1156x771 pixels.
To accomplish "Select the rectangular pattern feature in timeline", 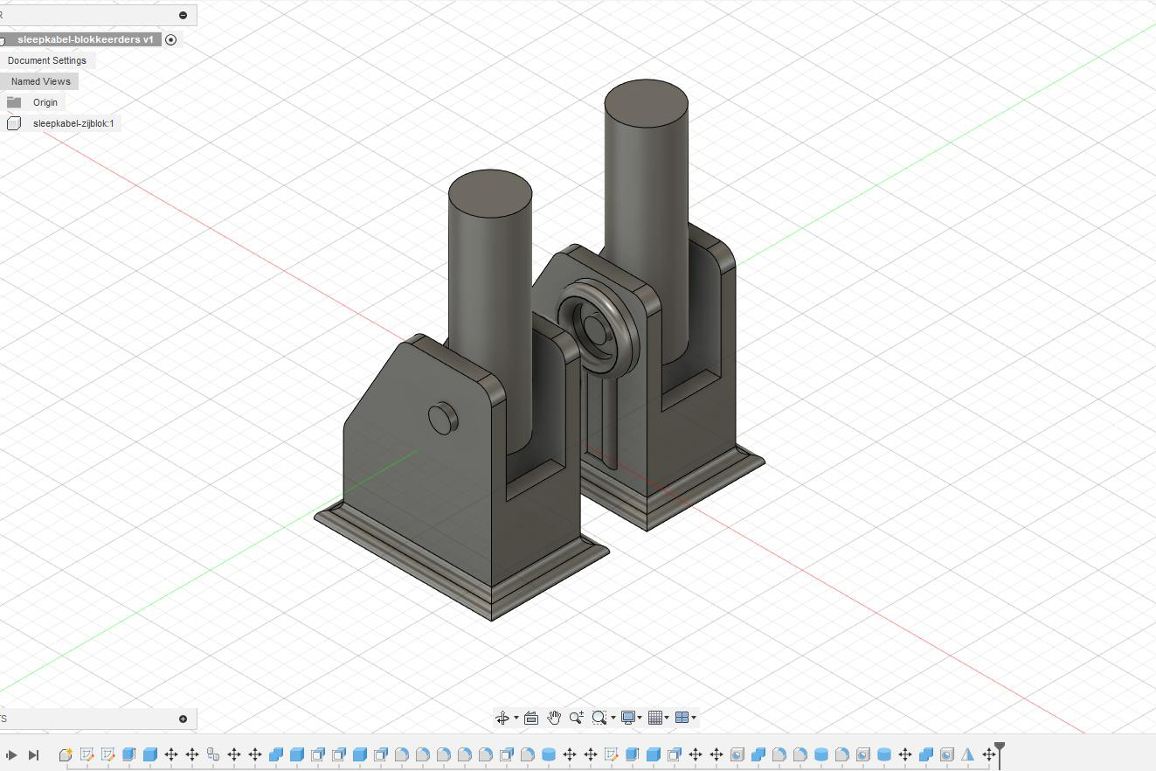I will 212,754.
